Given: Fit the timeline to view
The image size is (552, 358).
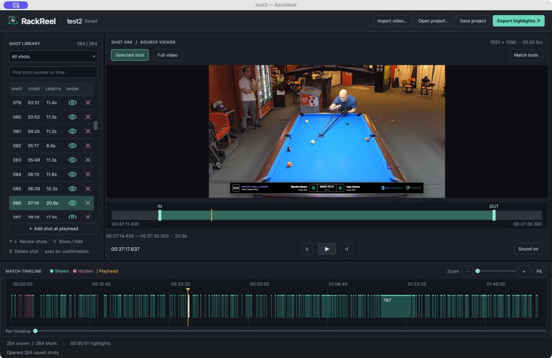Looking at the screenshot, I should 539,271.
